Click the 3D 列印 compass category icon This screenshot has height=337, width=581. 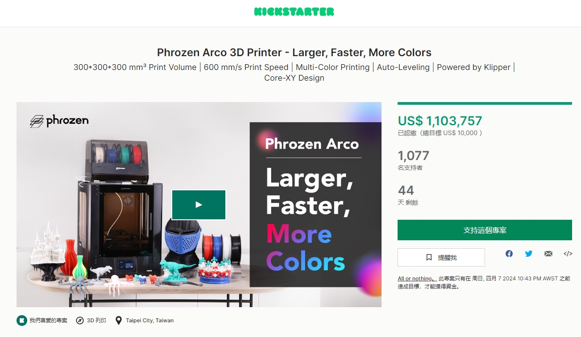tap(80, 320)
